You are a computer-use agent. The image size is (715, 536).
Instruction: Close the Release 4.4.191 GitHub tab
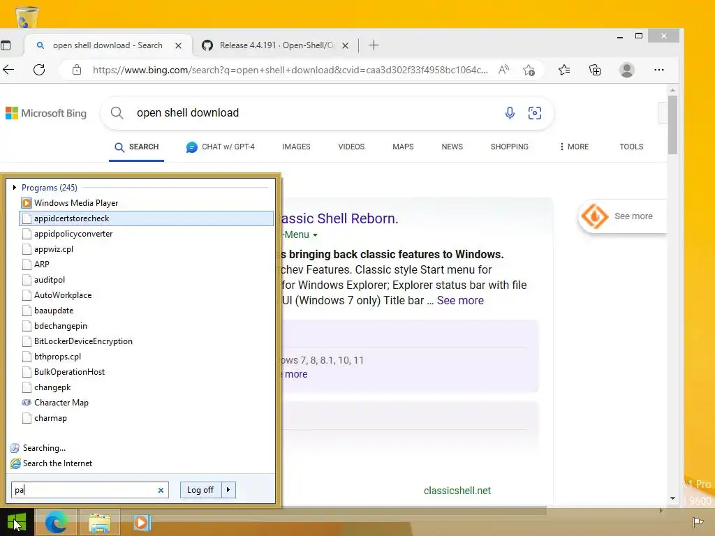(x=345, y=45)
